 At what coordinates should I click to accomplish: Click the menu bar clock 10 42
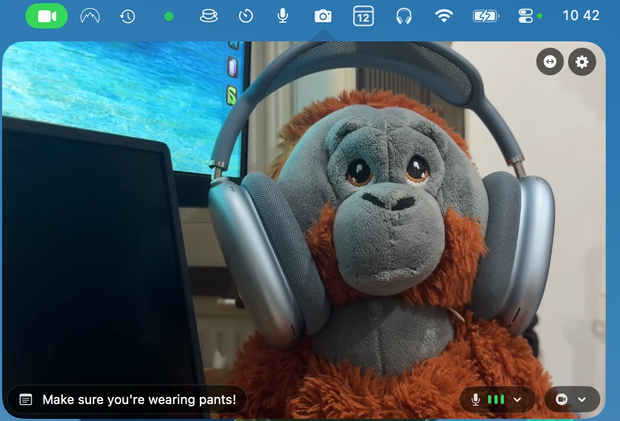581,16
